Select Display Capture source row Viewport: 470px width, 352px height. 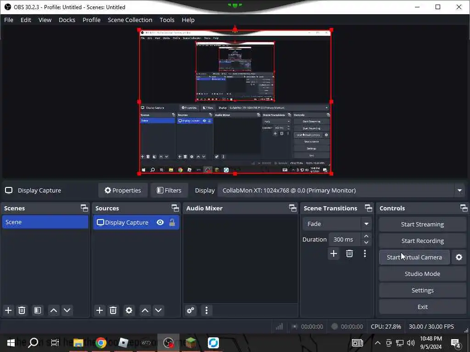coord(136,222)
